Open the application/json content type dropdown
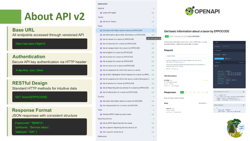The image size is (250, 141). pos(203,103)
